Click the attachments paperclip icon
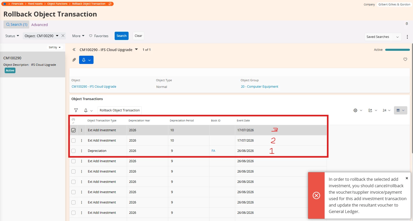413x221 pixels. 74,60
